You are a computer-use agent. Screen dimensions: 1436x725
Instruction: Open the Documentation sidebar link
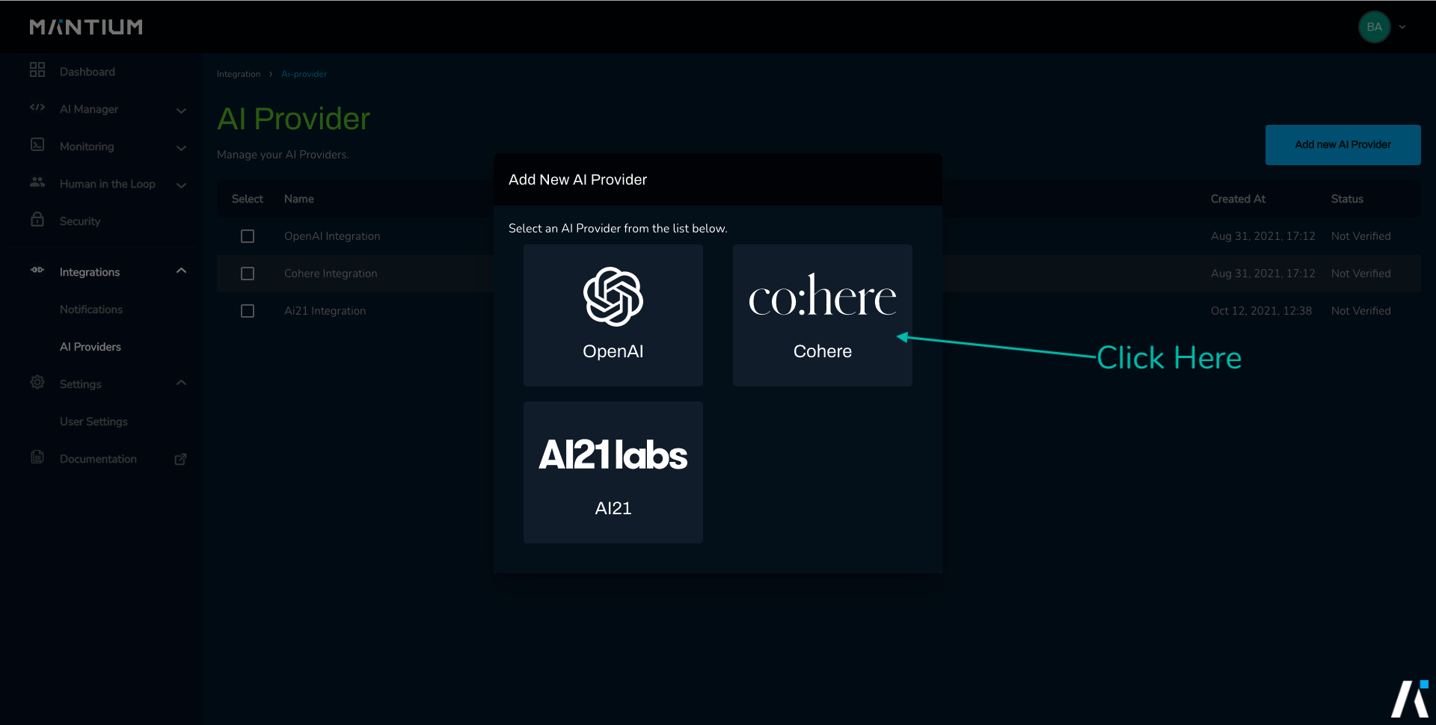pyautogui.click(x=98, y=459)
